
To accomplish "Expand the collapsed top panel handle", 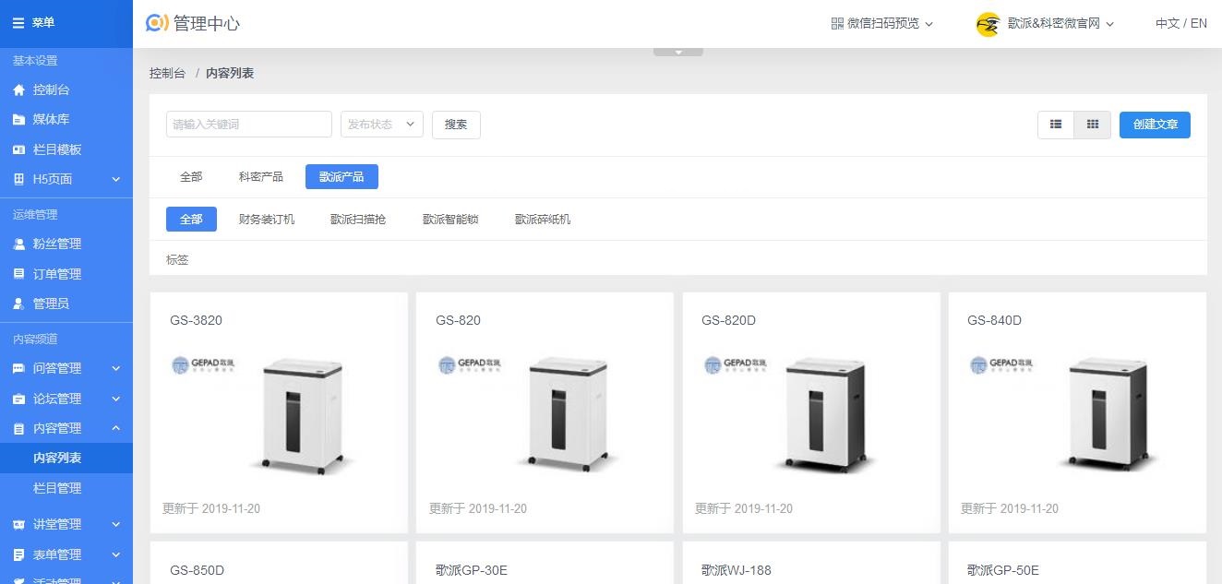I will (678, 52).
